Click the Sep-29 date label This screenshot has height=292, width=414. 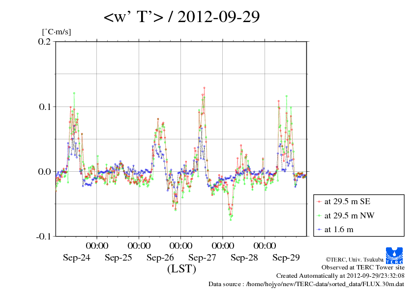click(x=286, y=258)
